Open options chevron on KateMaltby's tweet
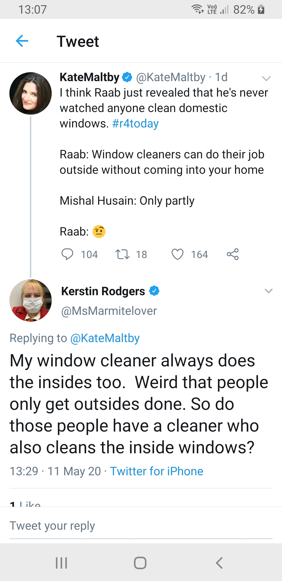Viewport: 282px width, 581px height. click(266, 78)
